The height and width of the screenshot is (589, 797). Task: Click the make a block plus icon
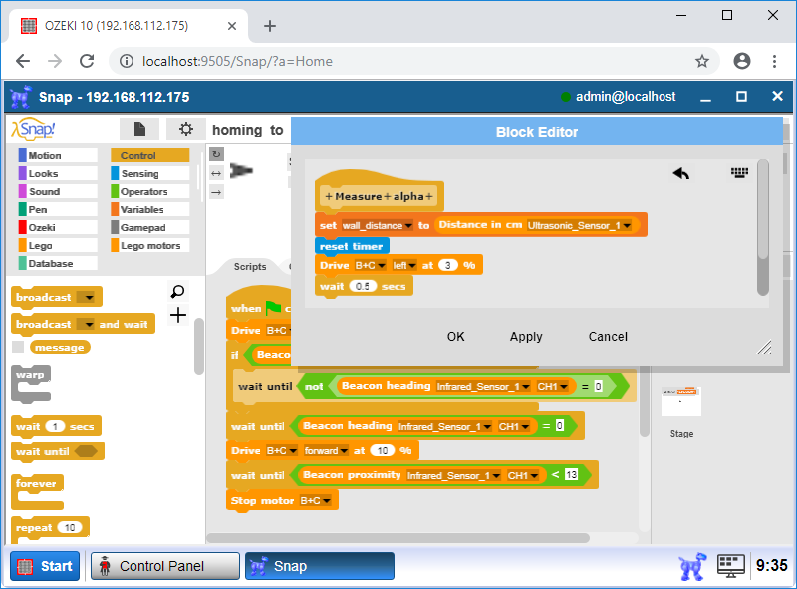[178, 316]
